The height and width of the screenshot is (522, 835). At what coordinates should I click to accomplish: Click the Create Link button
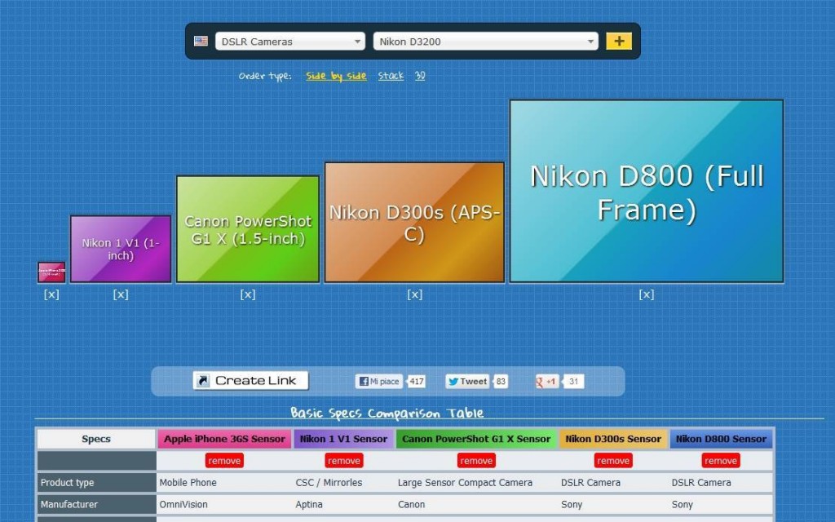coord(251,381)
